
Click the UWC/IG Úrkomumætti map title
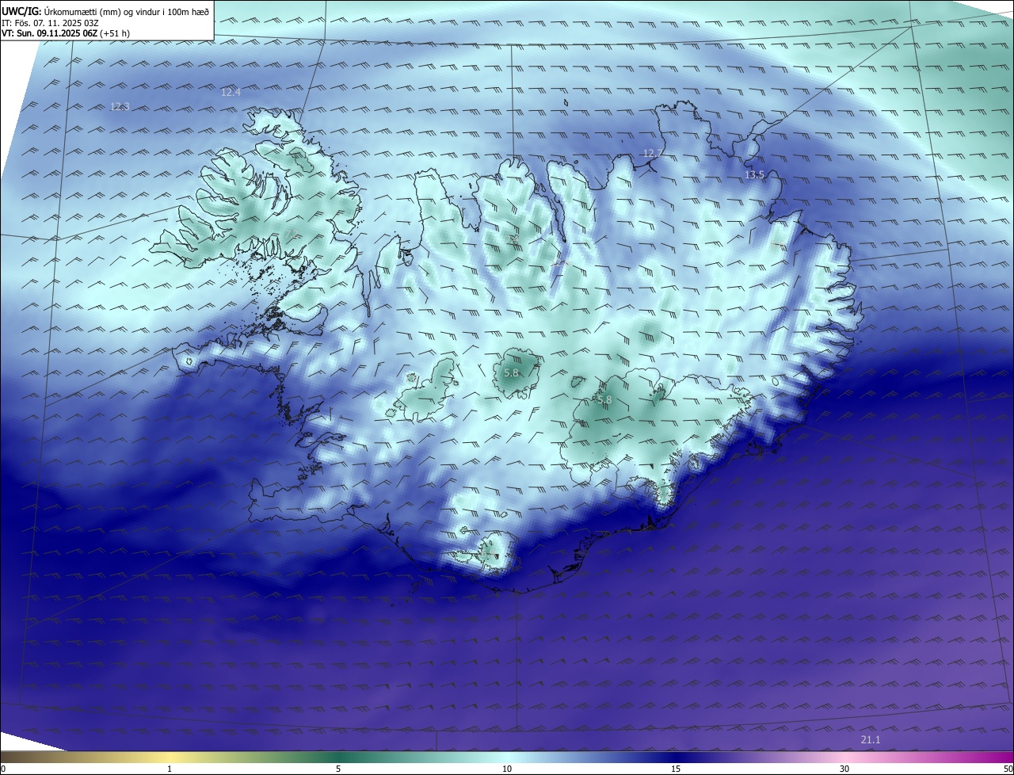(105, 11)
